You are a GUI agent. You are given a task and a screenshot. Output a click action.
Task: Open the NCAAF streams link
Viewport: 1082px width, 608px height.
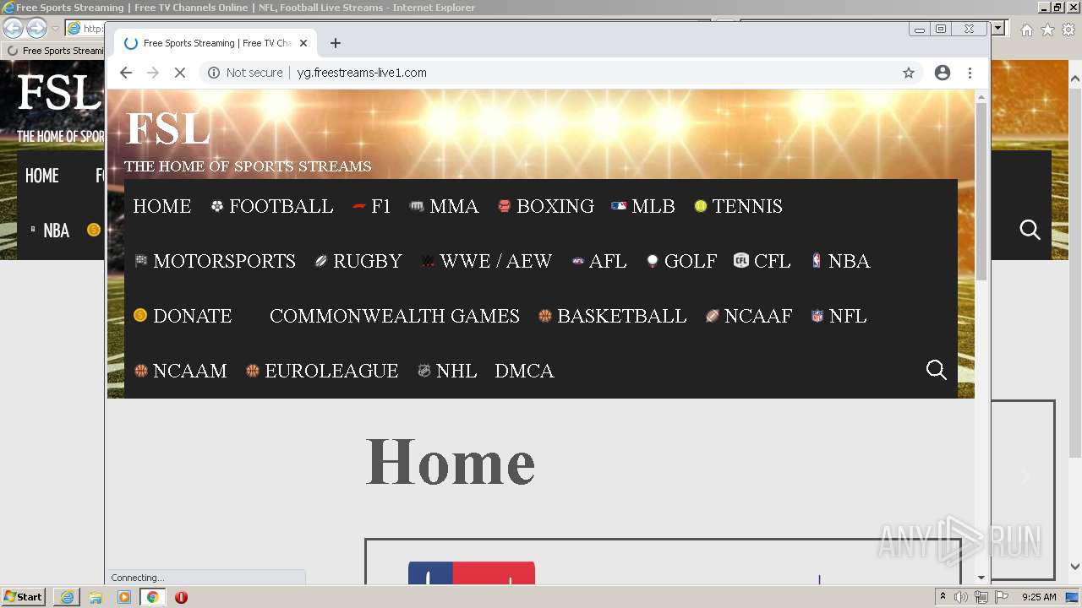coord(749,316)
